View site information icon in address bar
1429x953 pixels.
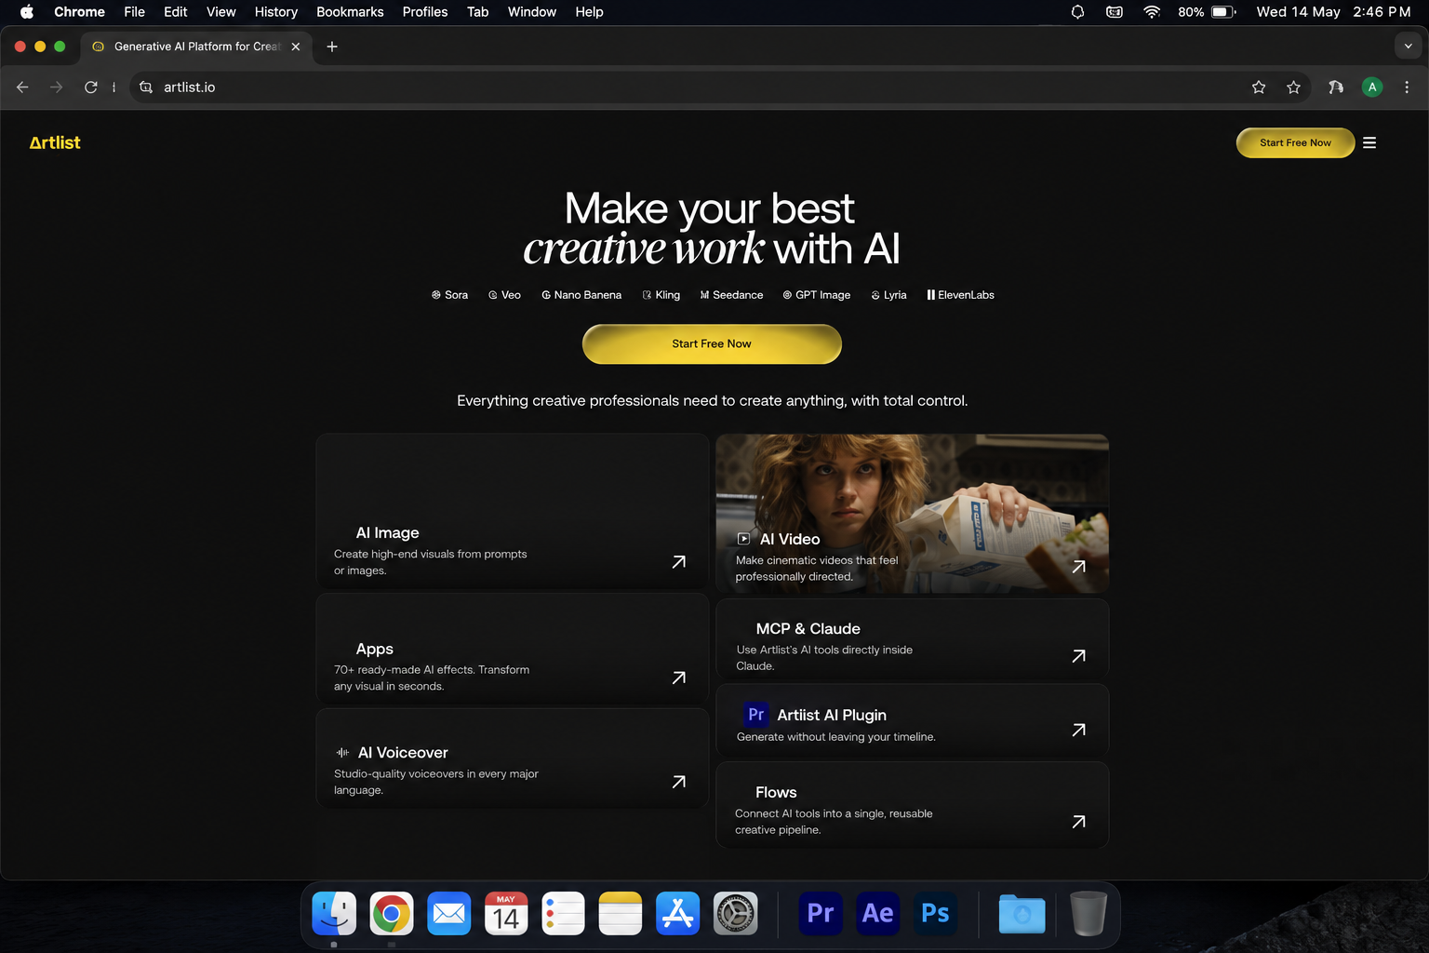(x=146, y=87)
